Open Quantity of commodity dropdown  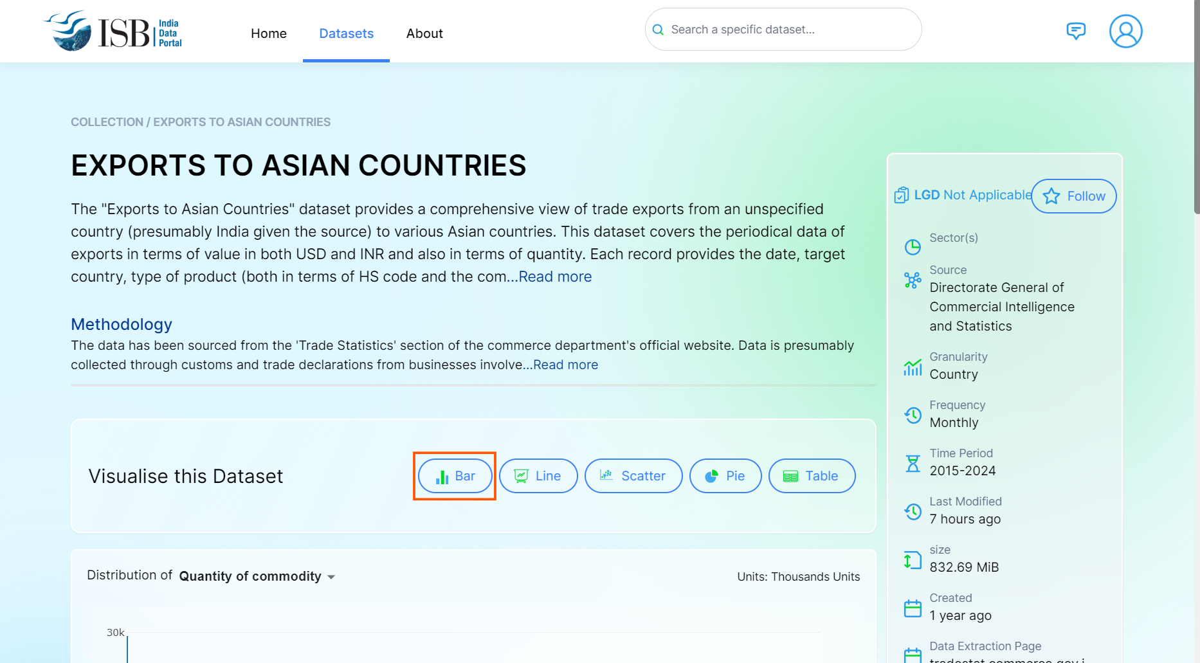coord(257,577)
